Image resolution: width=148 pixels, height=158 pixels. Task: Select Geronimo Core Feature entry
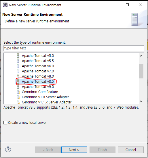tap(40, 92)
